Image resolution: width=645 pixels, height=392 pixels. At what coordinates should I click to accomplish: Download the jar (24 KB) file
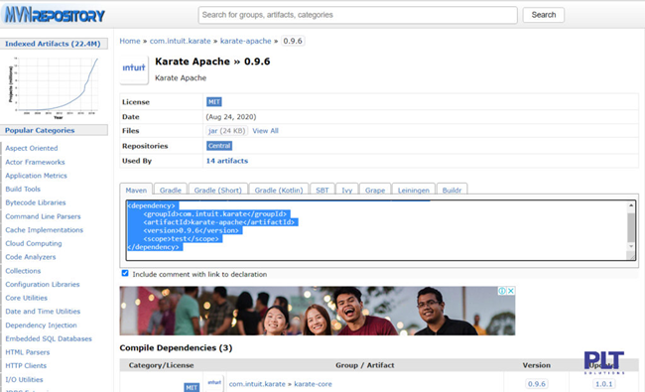coord(226,131)
